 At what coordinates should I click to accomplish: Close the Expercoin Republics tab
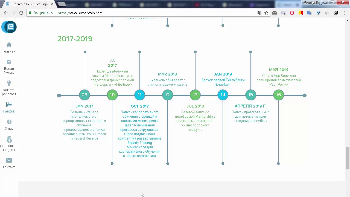point(52,4)
